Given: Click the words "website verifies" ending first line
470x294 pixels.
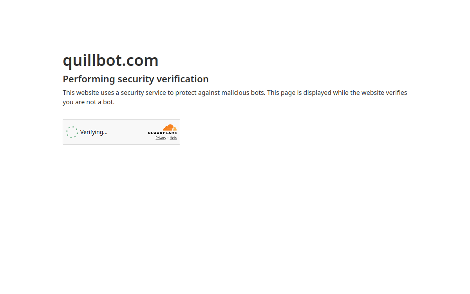Looking at the screenshot, I should click(384, 93).
